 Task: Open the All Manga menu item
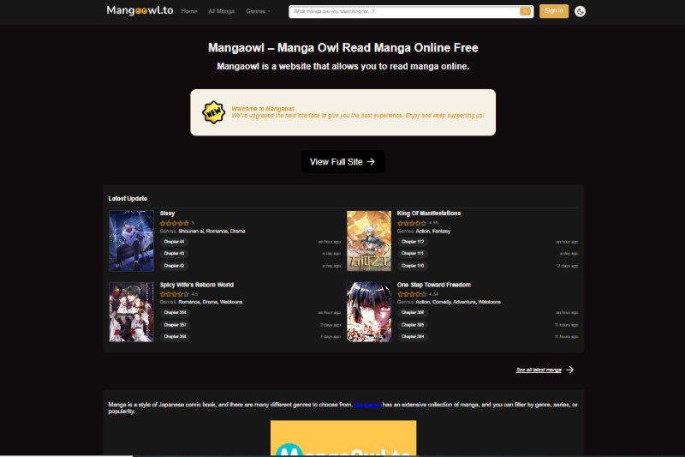[x=222, y=11]
